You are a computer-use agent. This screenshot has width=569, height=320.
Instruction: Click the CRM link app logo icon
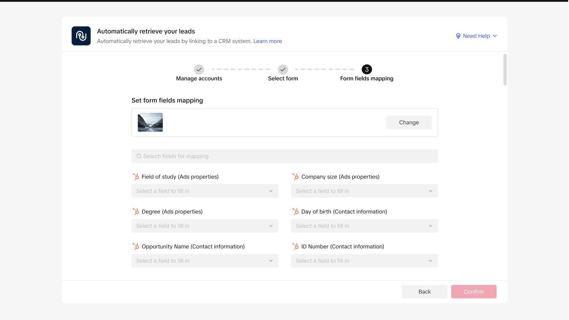pyautogui.click(x=81, y=36)
